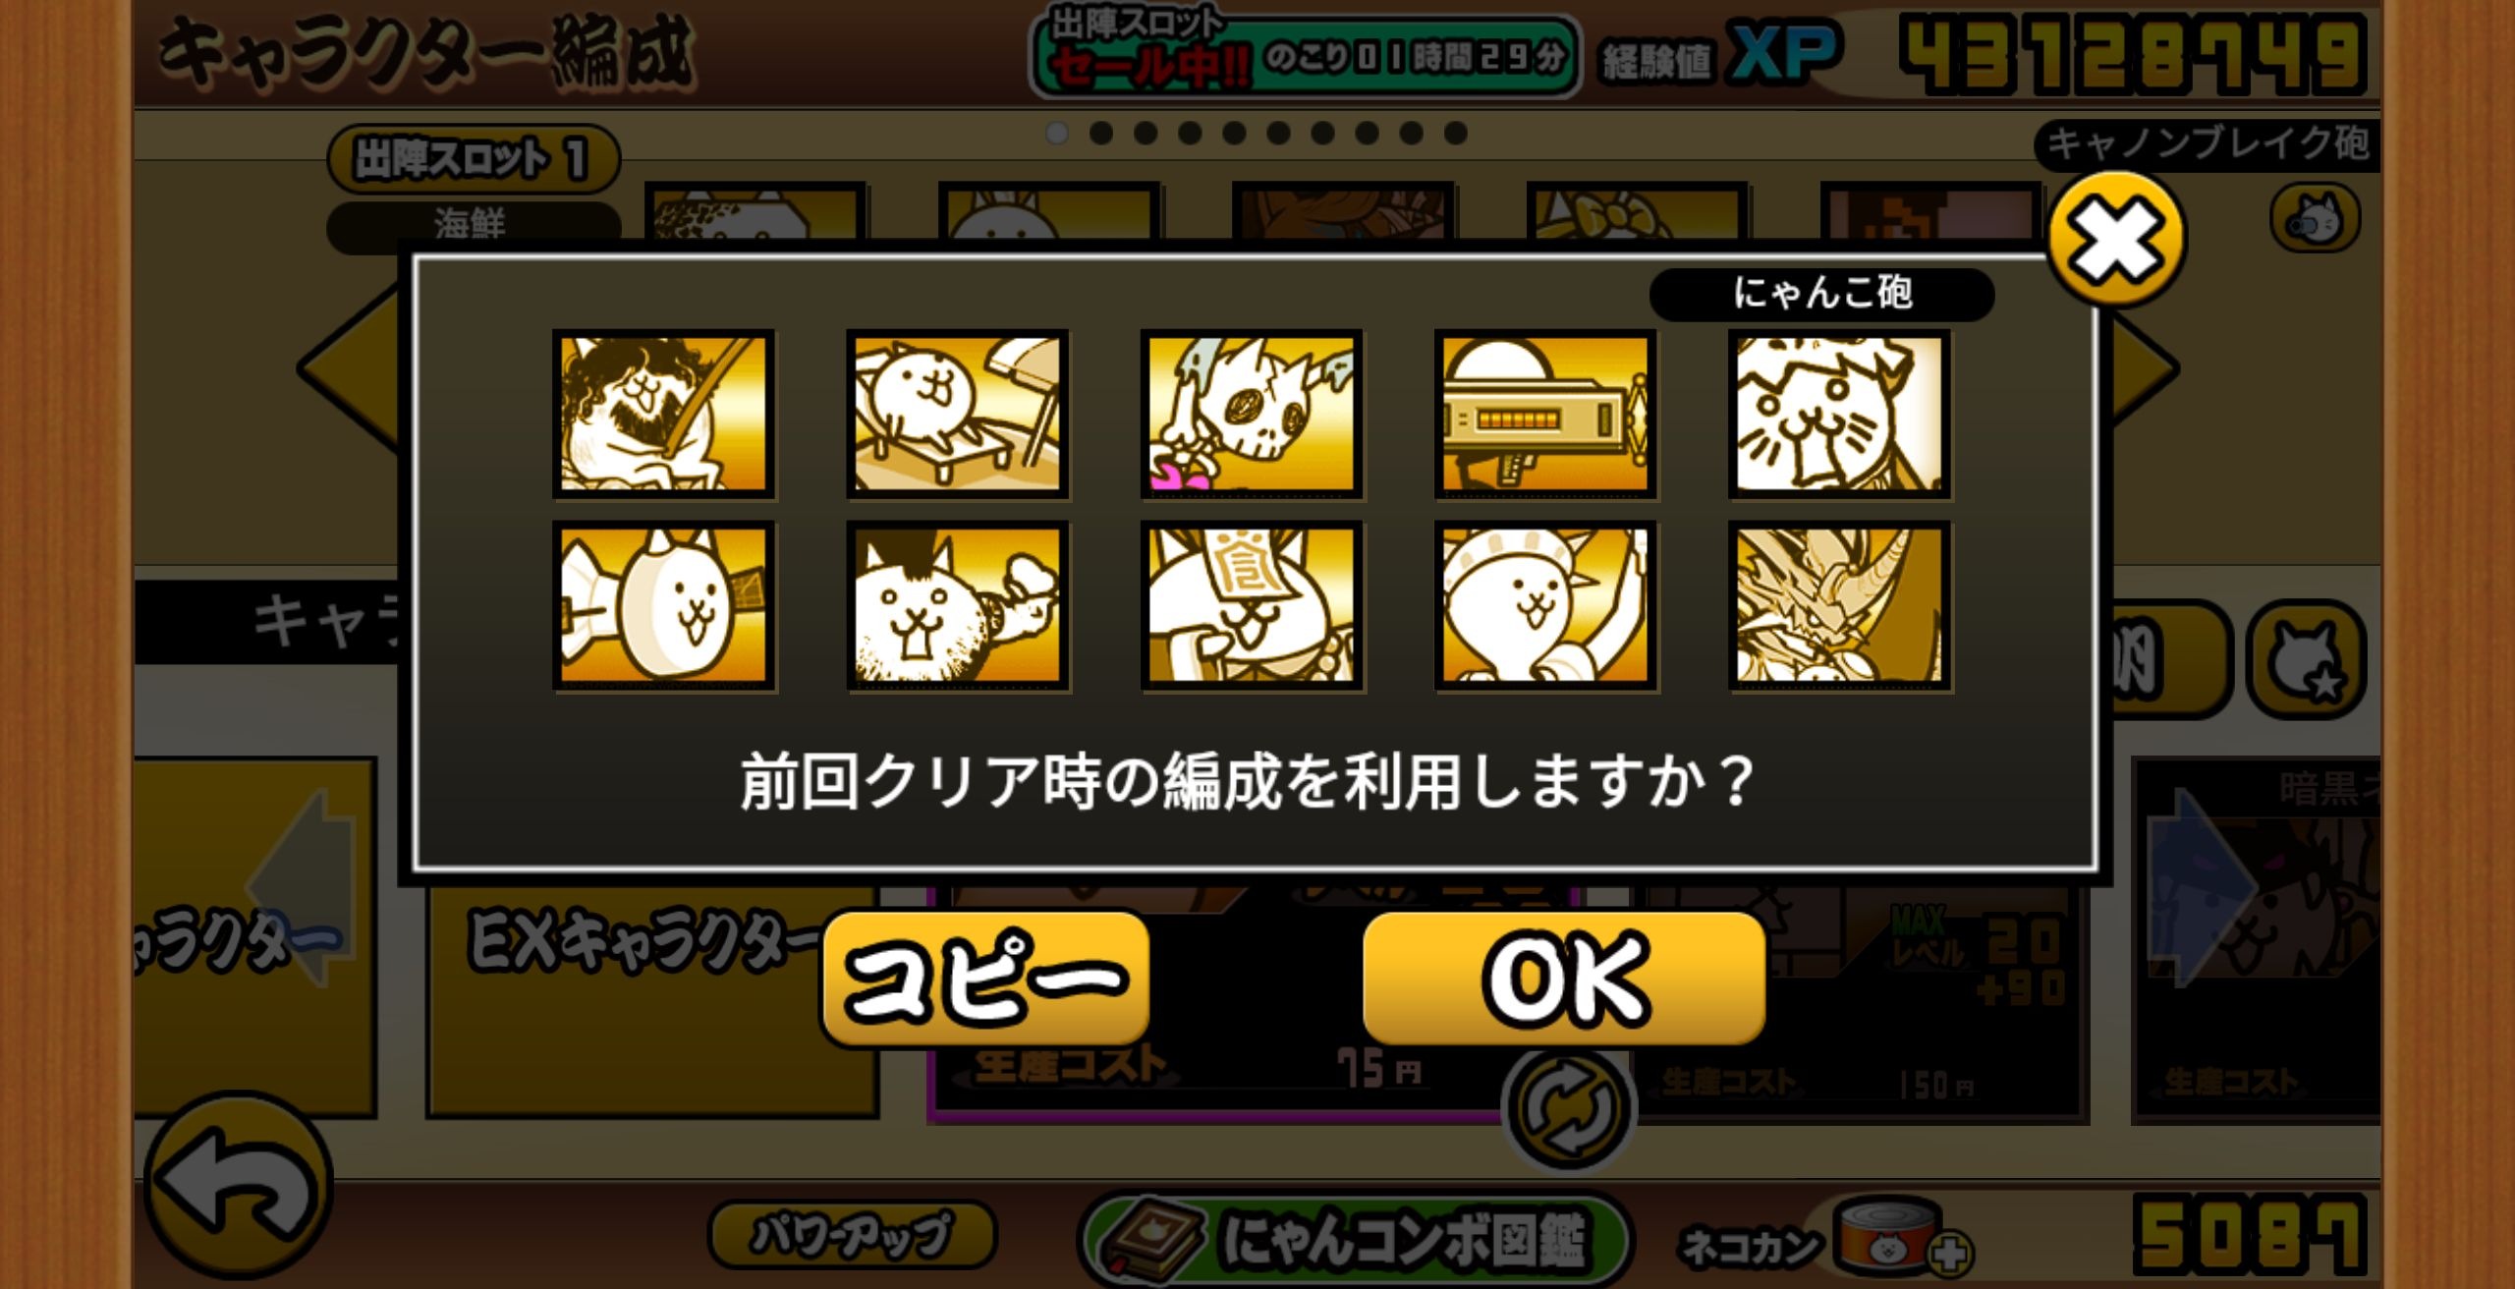
Task: Tap the cat star favorites icon
Action: 2306,660
